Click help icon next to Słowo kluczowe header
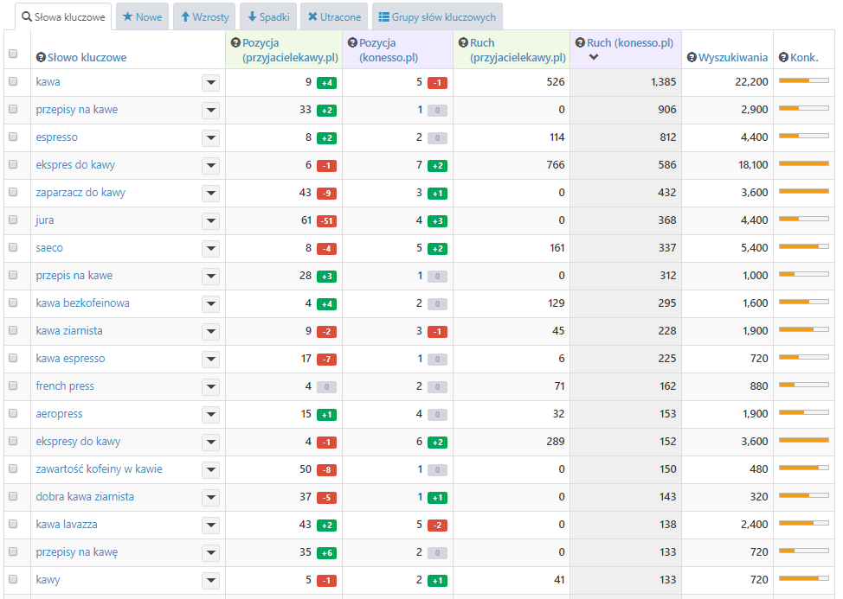Screen dimensions: 843x599 [41, 58]
